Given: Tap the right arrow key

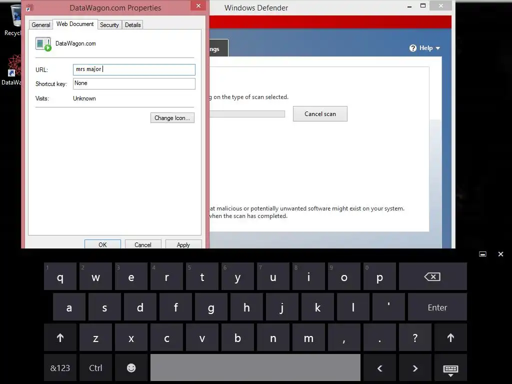Looking at the screenshot, I should (x=415, y=368).
